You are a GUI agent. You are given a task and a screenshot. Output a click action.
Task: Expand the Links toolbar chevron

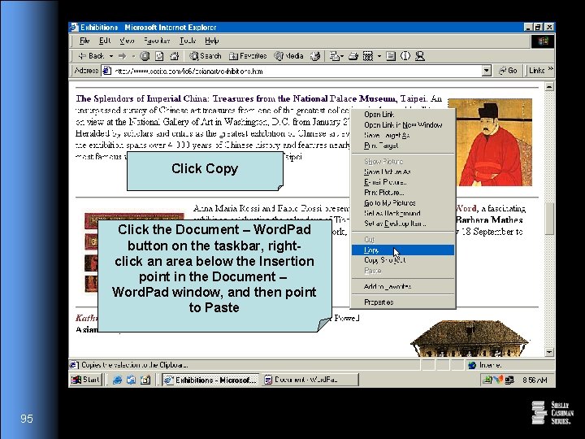(550, 69)
